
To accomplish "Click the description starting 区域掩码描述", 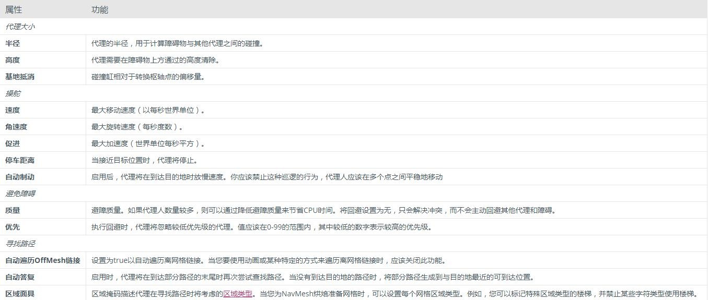I will pyautogui.click(x=396, y=294).
